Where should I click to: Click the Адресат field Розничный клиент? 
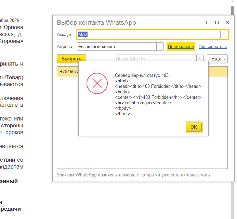(116, 46)
